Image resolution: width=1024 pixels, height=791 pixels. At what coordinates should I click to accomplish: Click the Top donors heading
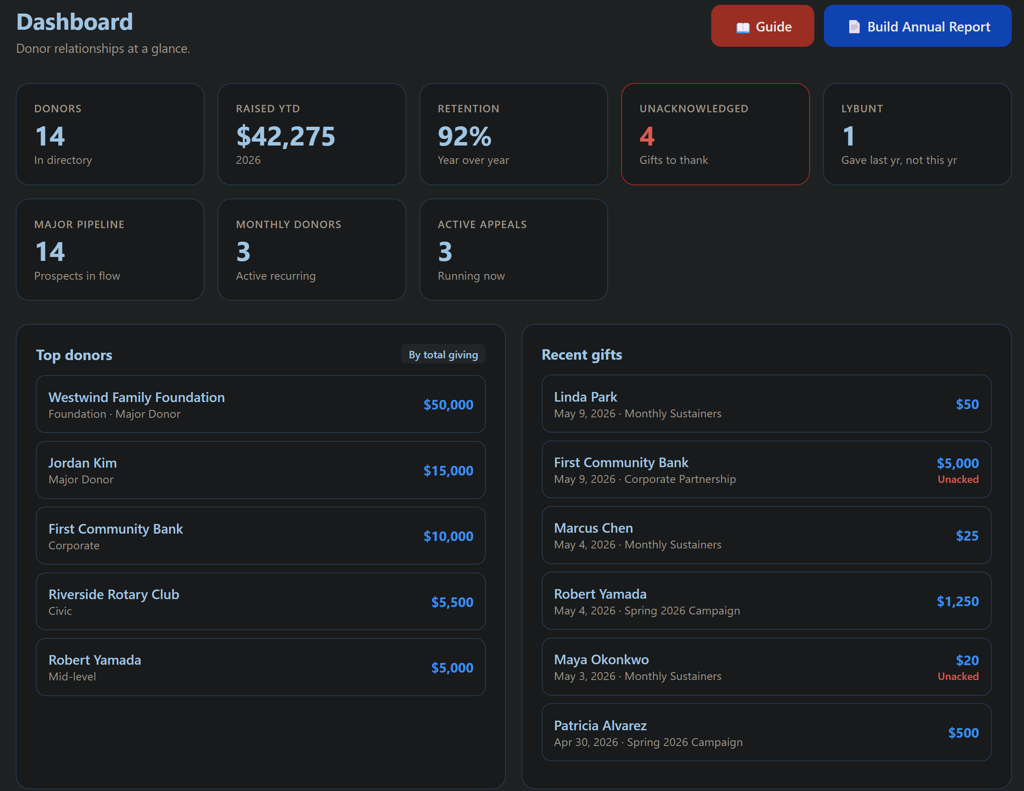(x=74, y=355)
